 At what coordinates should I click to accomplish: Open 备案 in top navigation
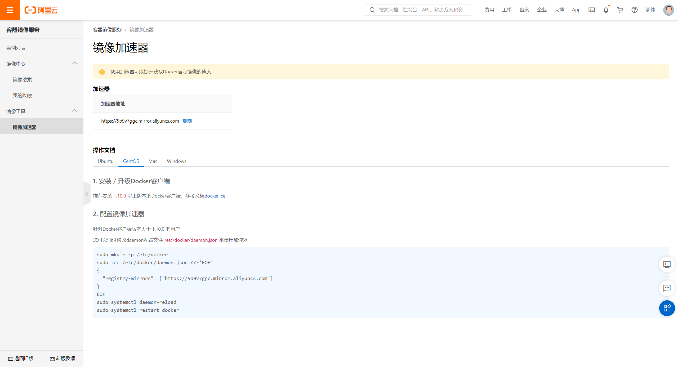[524, 10]
